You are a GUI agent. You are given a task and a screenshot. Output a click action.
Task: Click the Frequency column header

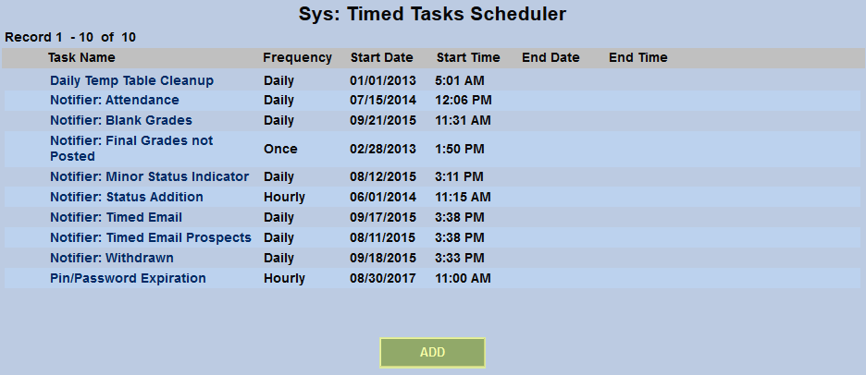tap(297, 57)
